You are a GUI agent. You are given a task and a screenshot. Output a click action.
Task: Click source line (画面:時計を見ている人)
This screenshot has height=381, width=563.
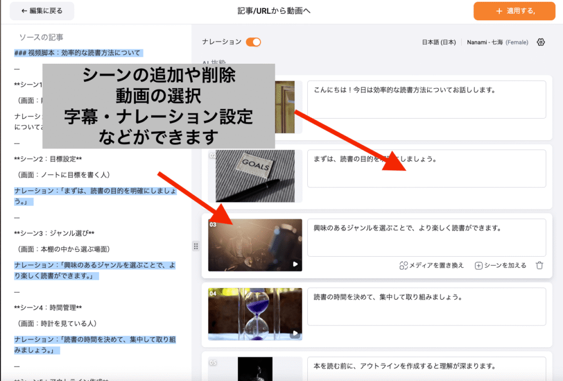(x=57, y=323)
